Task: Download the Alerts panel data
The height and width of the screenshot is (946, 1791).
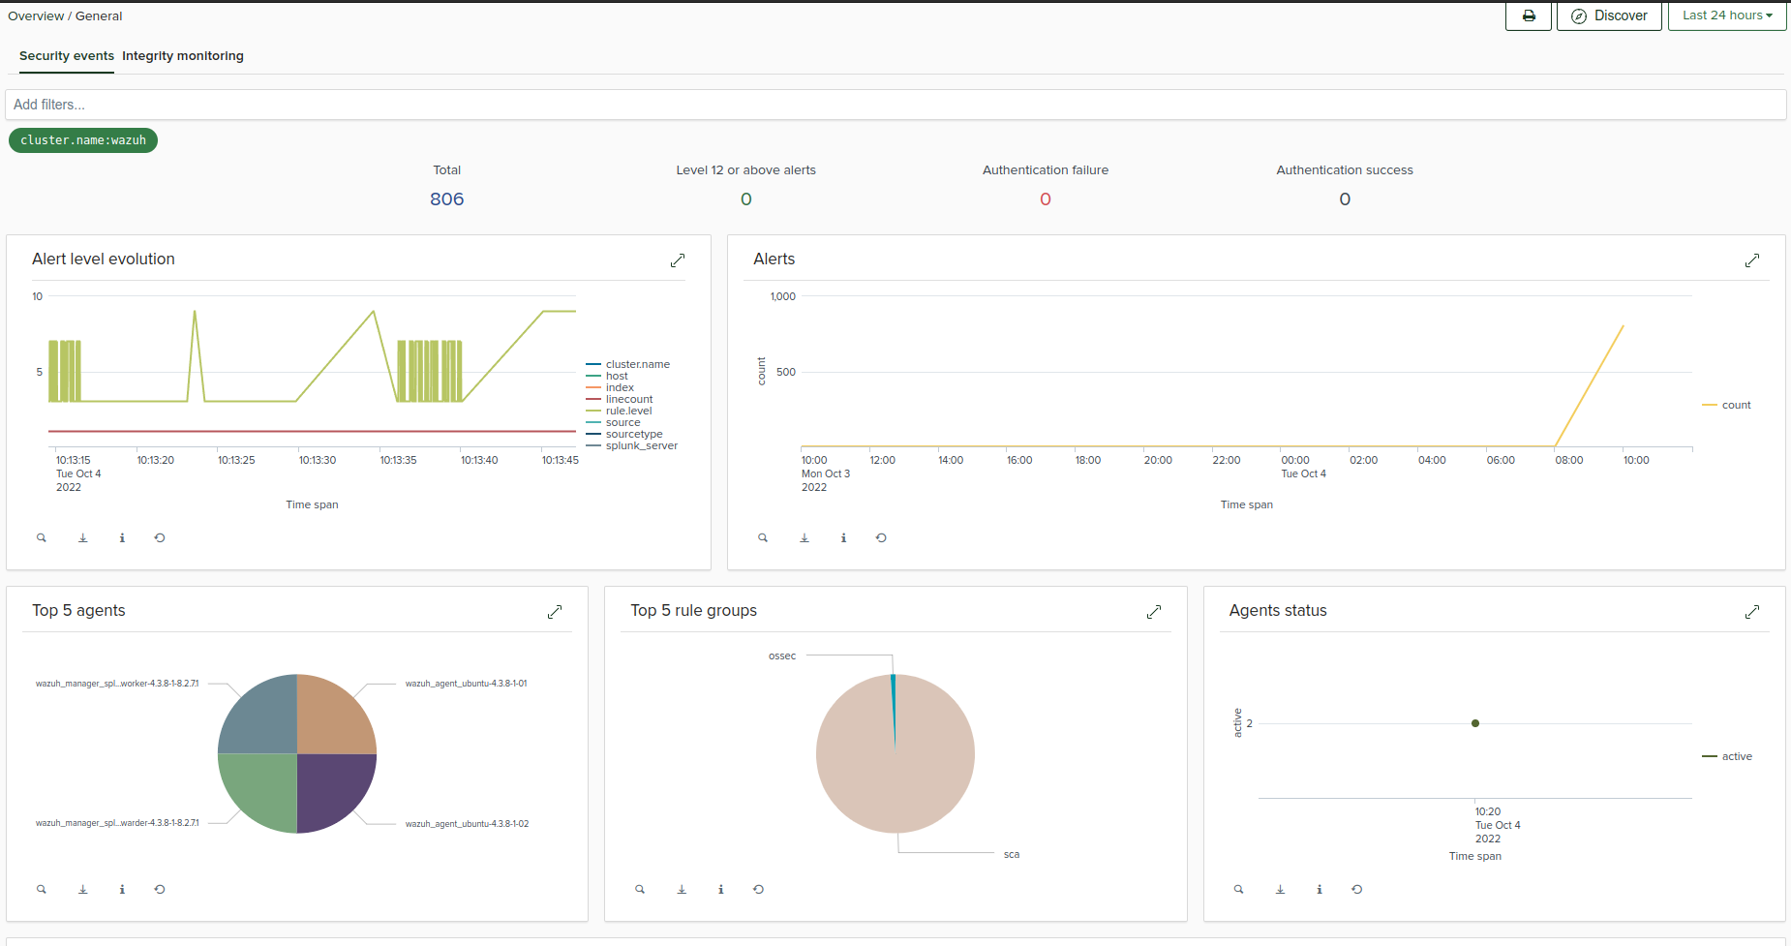Action: click(804, 537)
